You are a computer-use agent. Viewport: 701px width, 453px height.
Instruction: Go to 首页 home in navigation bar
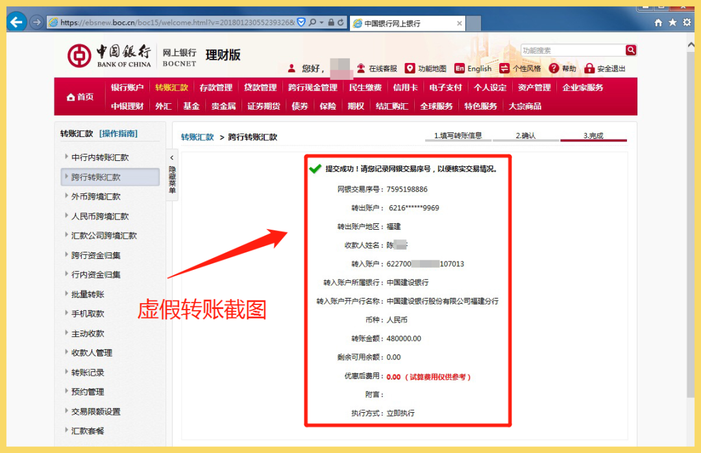(80, 97)
